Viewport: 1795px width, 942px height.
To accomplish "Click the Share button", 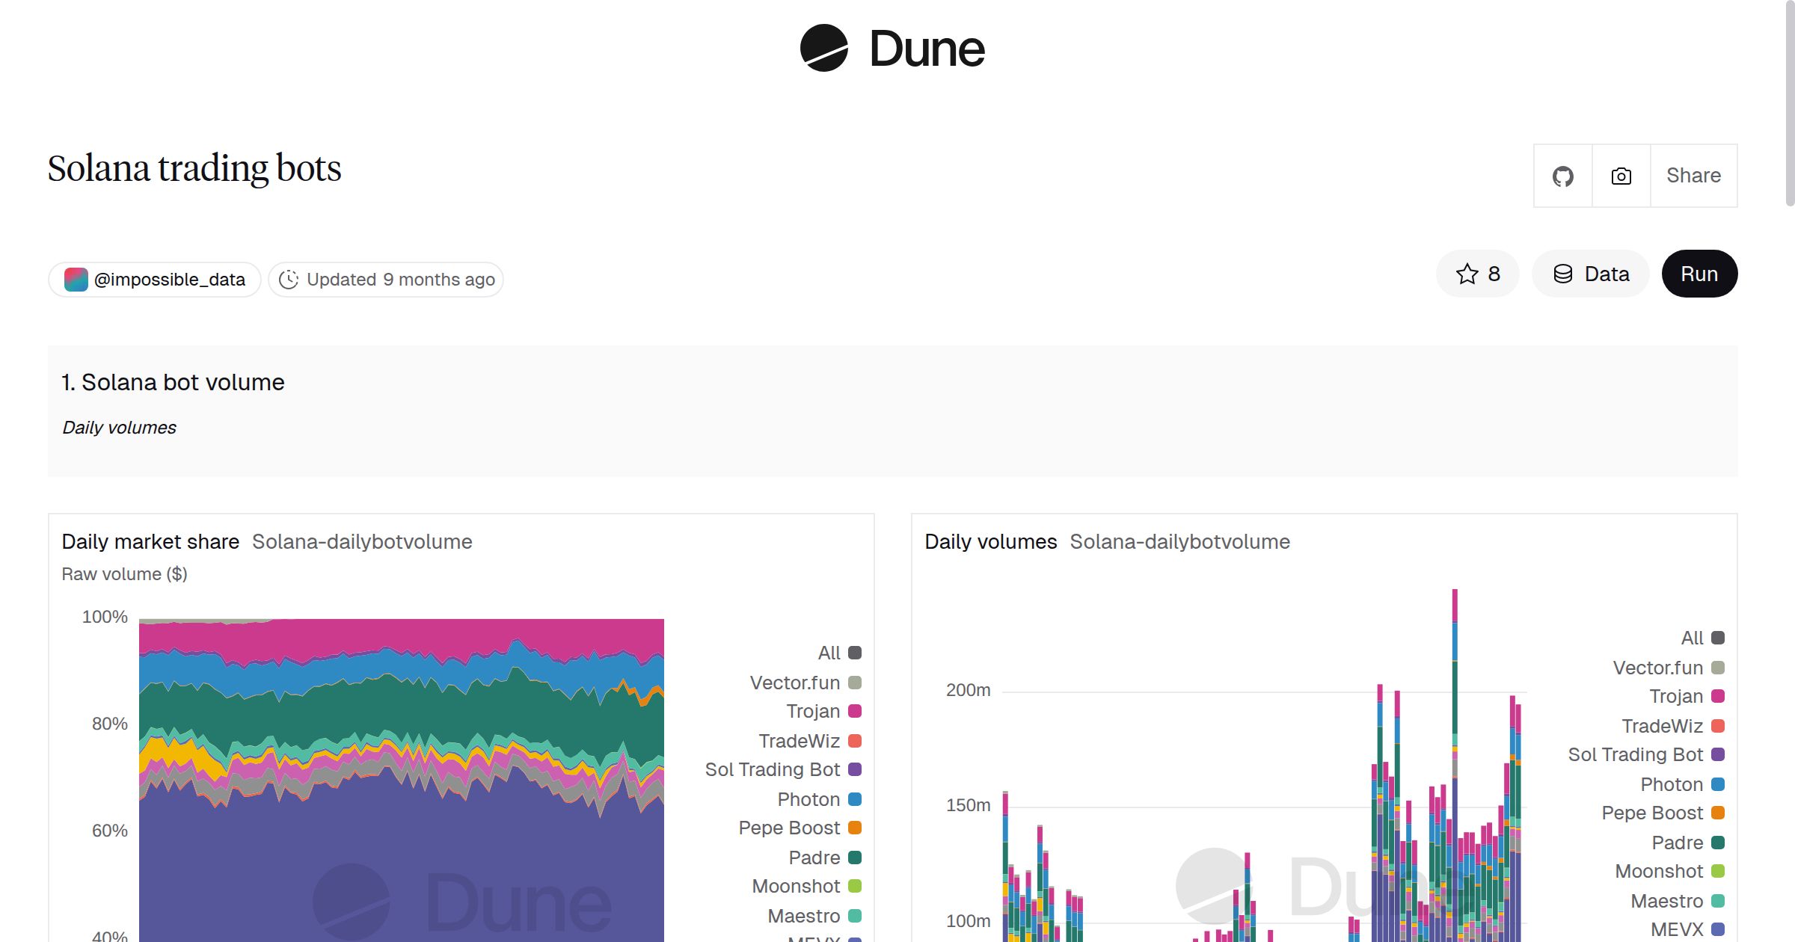I will [1693, 175].
